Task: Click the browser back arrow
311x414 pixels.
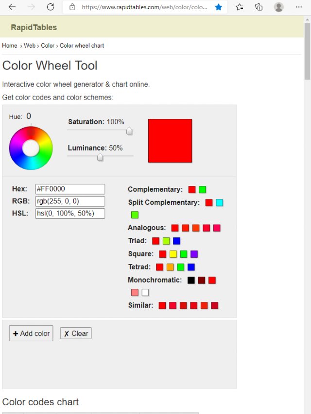Action: click(x=12, y=7)
